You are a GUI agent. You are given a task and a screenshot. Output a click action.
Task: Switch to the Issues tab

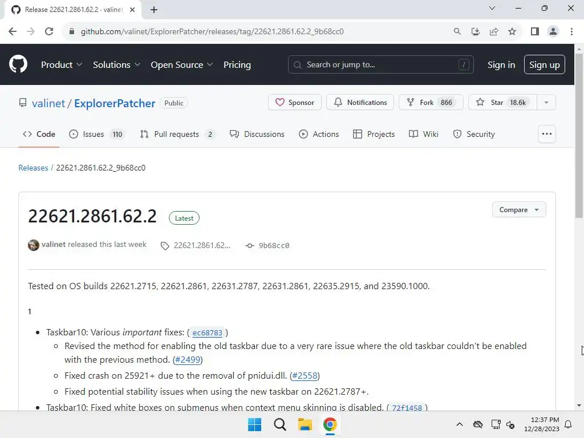(x=96, y=134)
